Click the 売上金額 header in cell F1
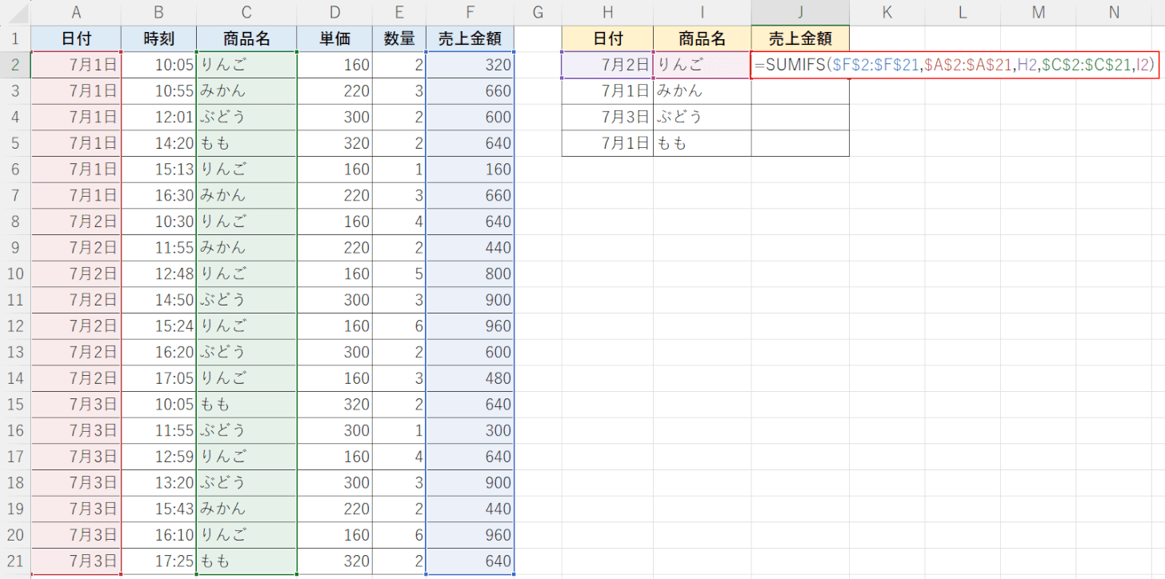Image resolution: width=1165 pixels, height=579 pixels. 470,38
